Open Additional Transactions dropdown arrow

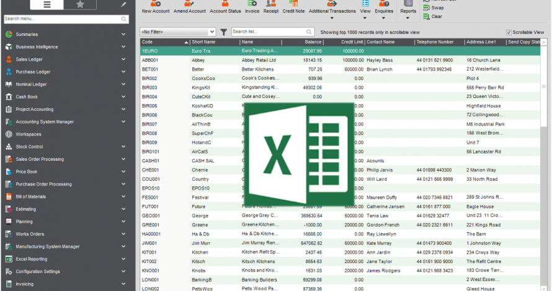tap(332, 17)
